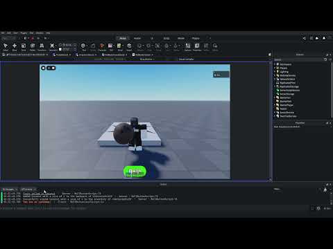Open the All Contexts dropdown in Output

point(28,190)
